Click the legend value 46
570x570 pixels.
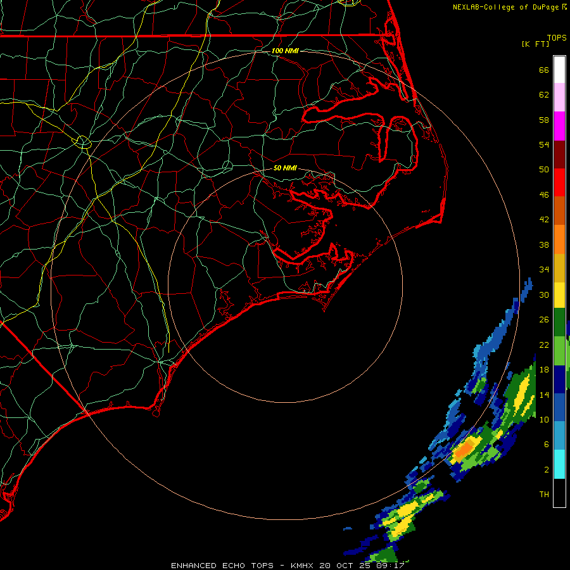(544, 195)
